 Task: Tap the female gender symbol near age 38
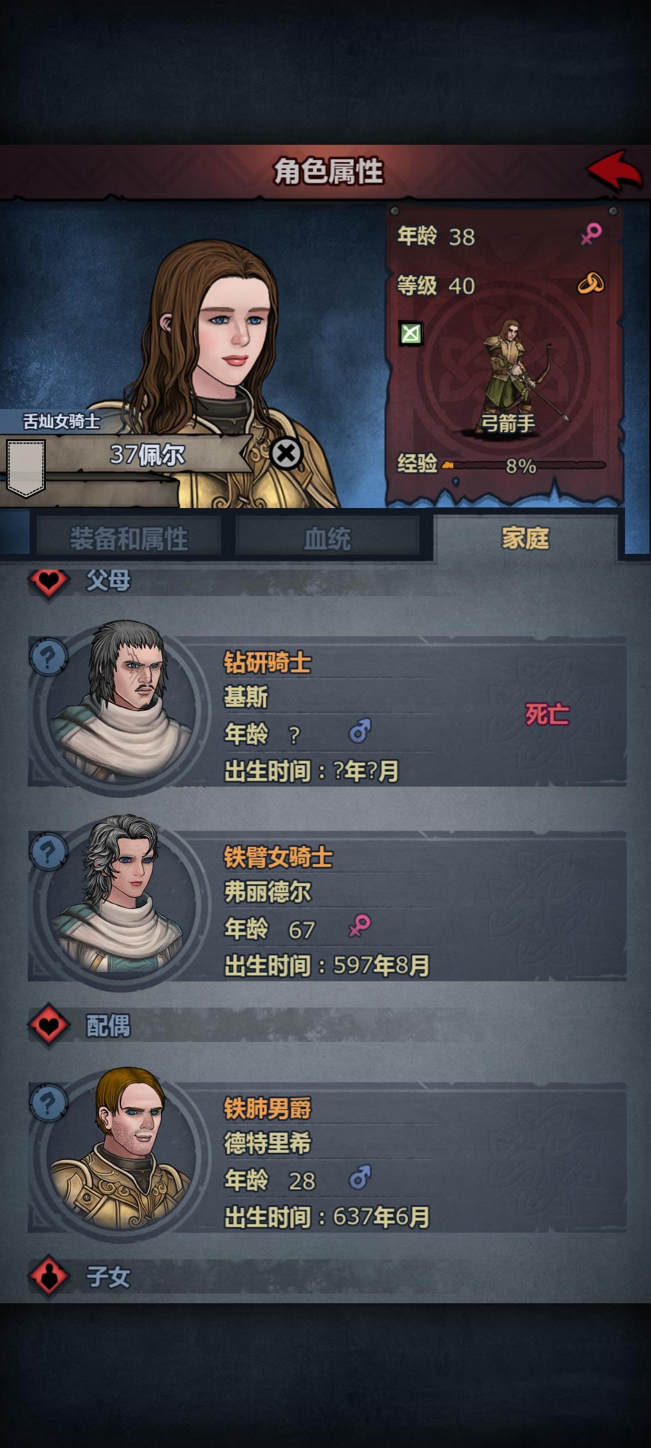591,234
